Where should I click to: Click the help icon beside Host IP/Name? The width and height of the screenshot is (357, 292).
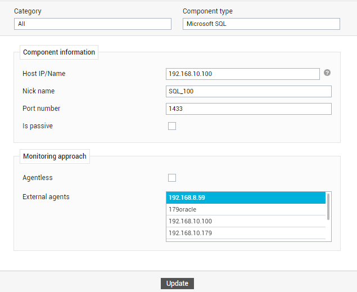coord(327,73)
